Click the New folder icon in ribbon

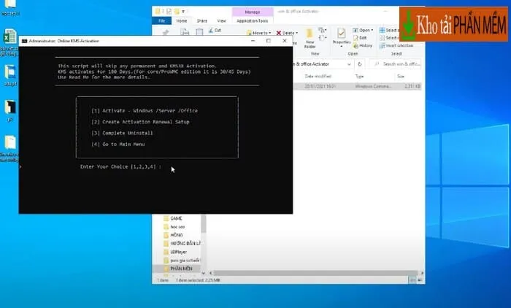click(x=310, y=34)
